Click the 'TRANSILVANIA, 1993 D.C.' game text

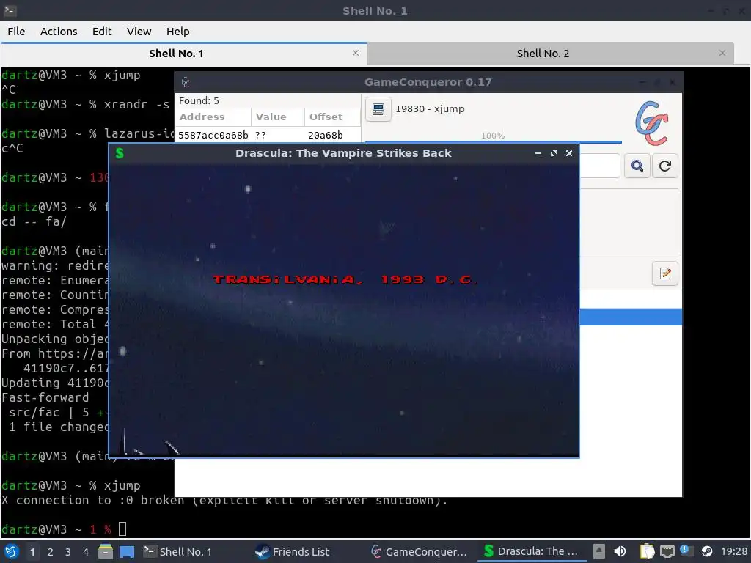(x=345, y=279)
